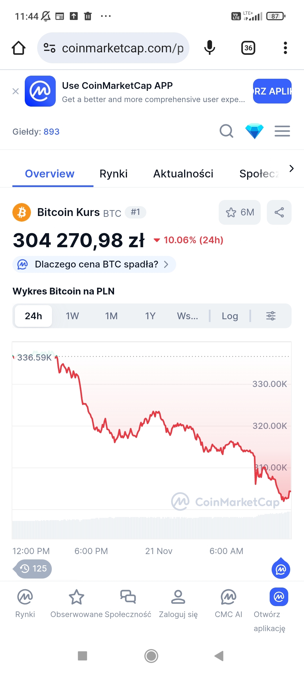Tap the browser home icon

pyautogui.click(x=19, y=48)
